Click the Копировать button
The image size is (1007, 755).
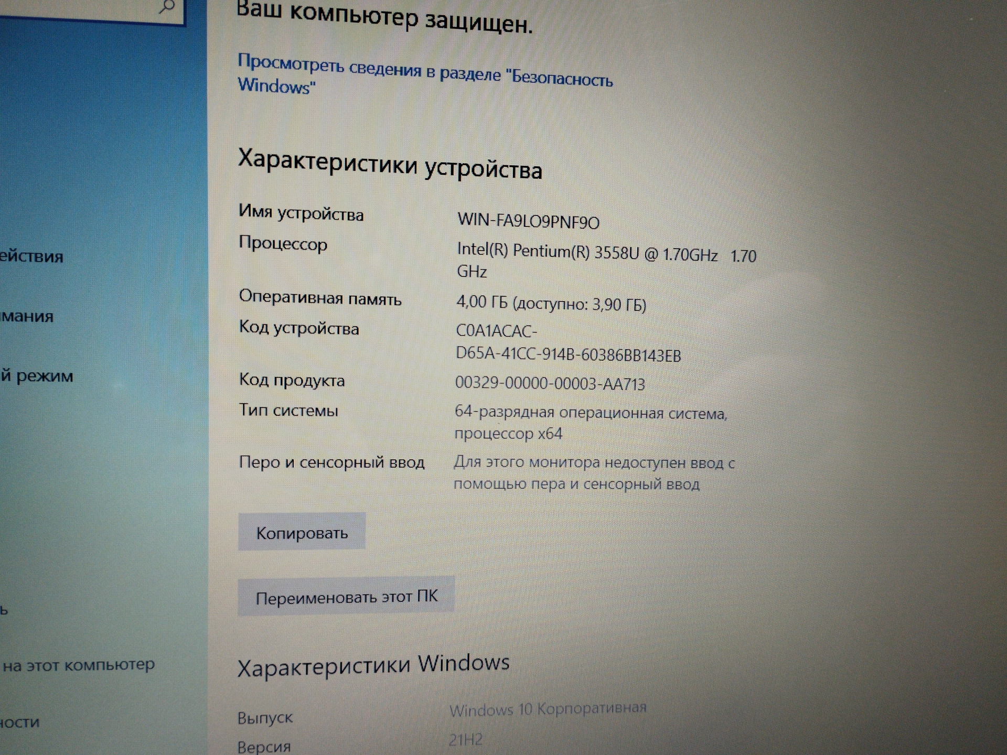[302, 532]
